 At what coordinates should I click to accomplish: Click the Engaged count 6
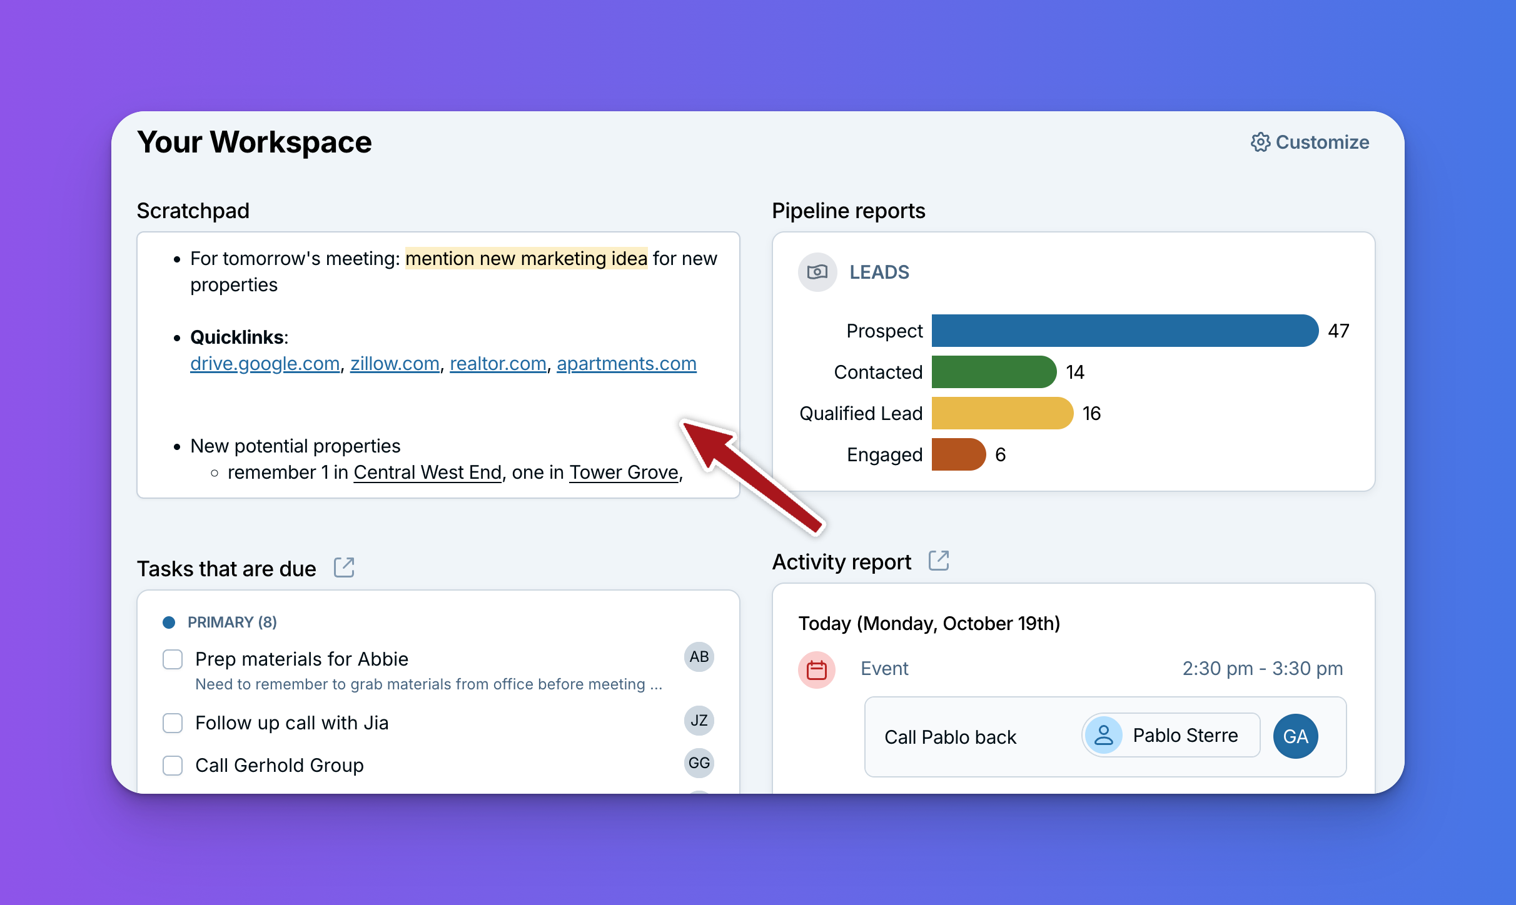[1000, 454]
